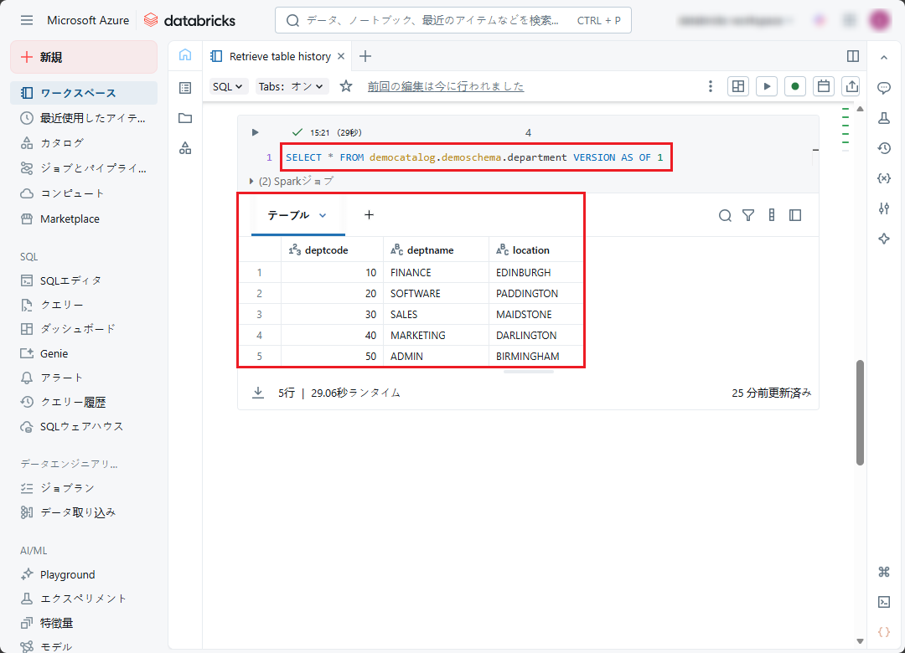Viewport: 905px width, 653px height.
Task: Toggle the Tabs on/off setting
Action: tap(292, 86)
